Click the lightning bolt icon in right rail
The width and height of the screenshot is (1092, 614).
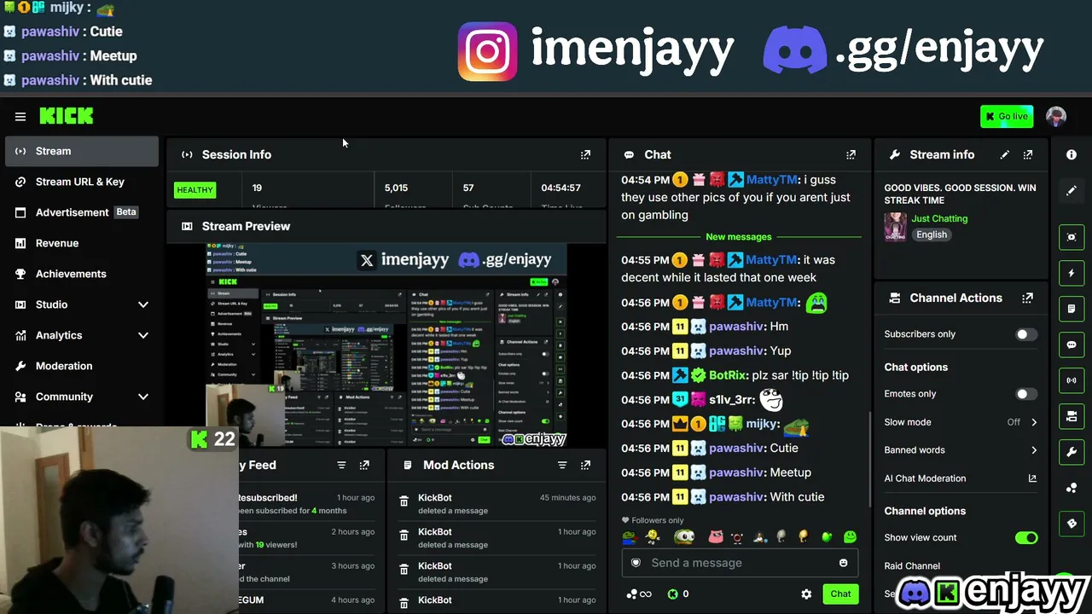pos(1072,273)
